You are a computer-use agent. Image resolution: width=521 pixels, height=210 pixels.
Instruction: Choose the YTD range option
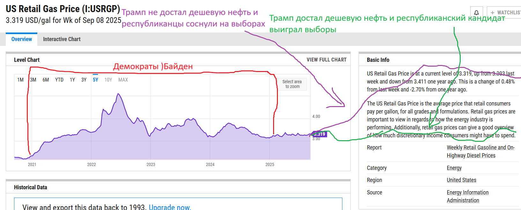[x=59, y=80]
